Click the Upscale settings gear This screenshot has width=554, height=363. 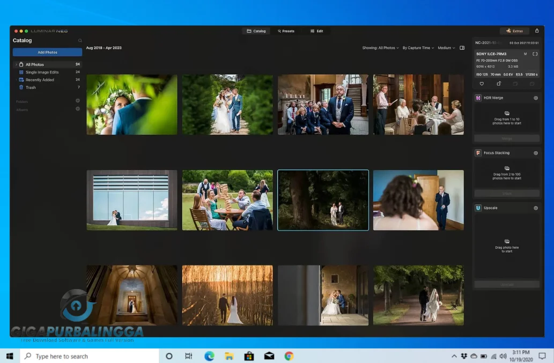pyautogui.click(x=535, y=208)
